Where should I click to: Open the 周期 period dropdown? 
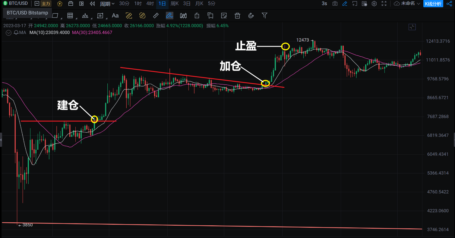(x=107, y=4)
